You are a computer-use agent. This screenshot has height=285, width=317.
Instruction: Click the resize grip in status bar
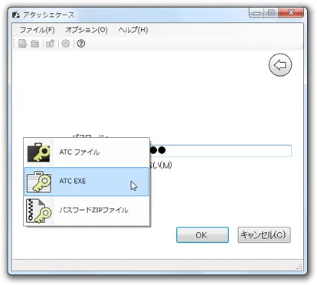coord(299,267)
